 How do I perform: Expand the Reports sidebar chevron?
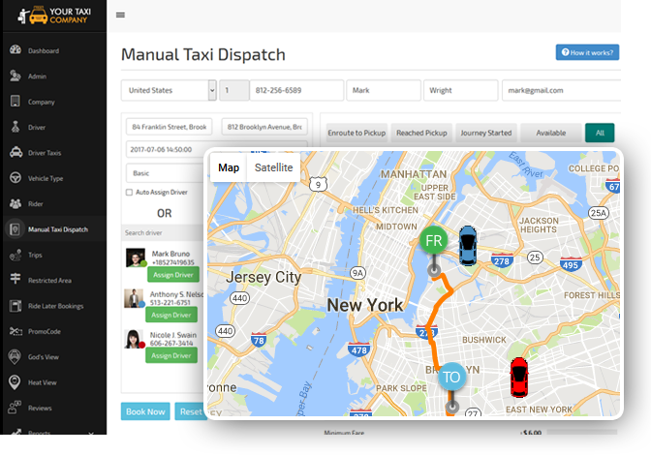pyautogui.click(x=91, y=432)
